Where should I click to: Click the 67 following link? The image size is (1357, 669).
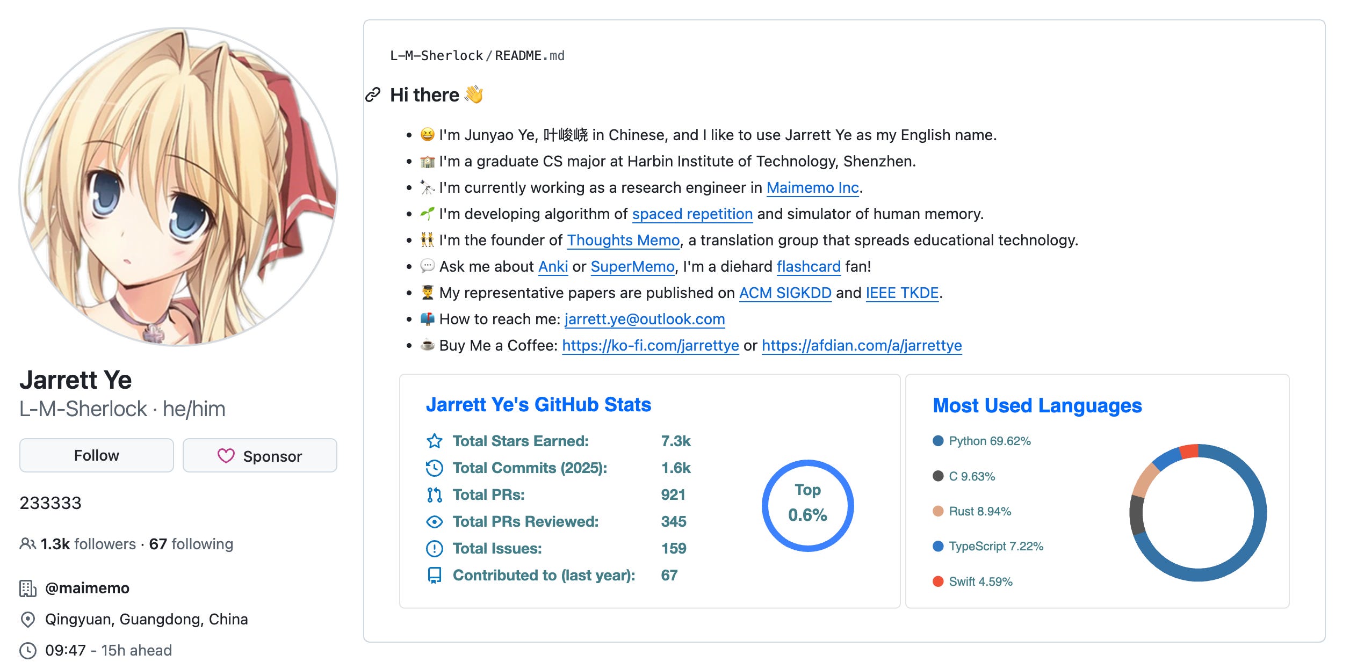[x=191, y=544]
